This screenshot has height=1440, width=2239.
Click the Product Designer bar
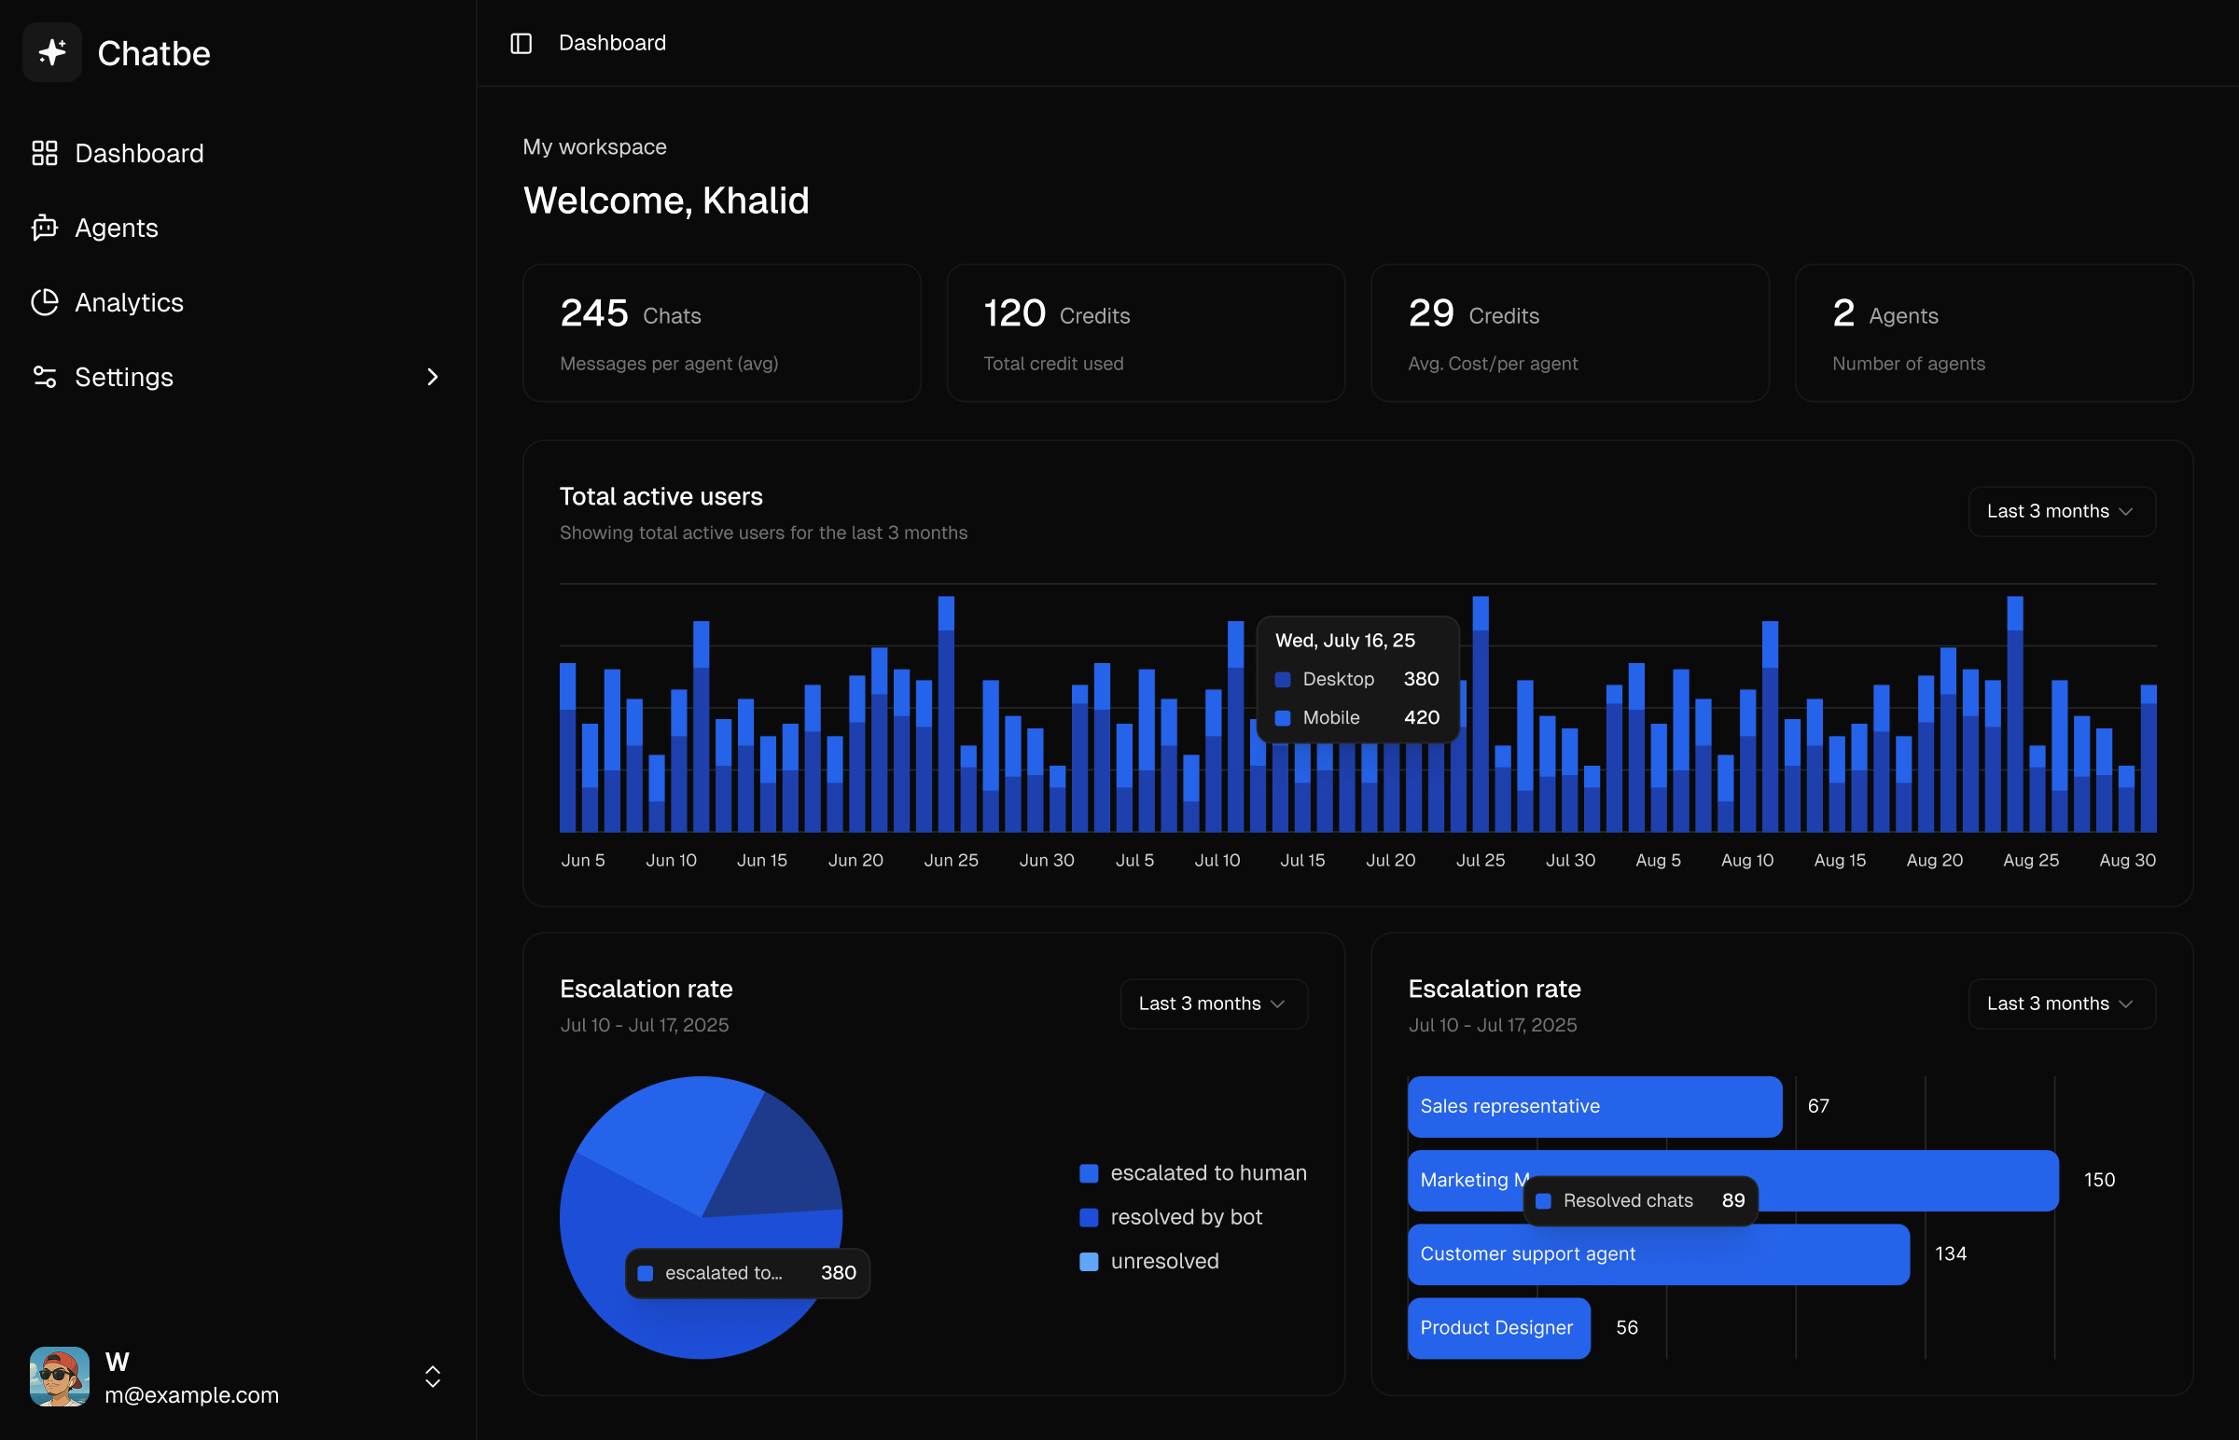coord(1498,1328)
